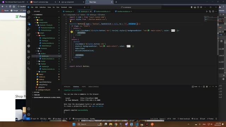Open the terminal launch profile dropdown arrow
The image size is (226, 127).
[x=201, y=86]
